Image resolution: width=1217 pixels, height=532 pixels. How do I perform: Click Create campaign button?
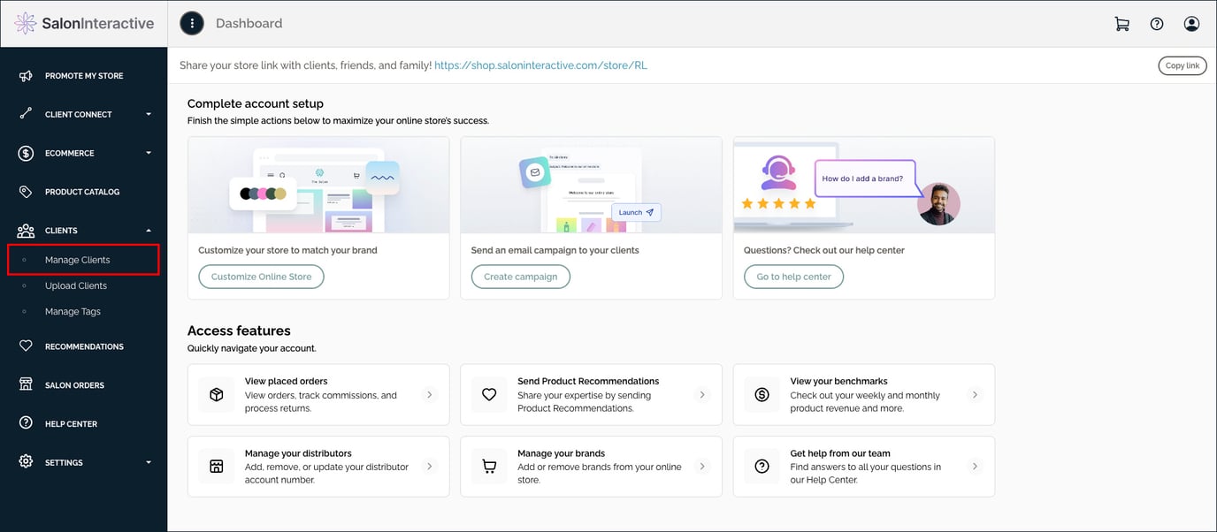pyautogui.click(x=520, y=277)
